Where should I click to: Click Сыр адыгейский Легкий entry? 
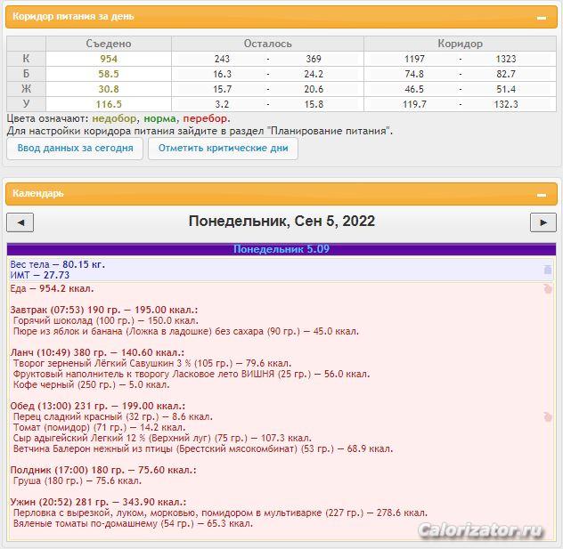point(162,438)
